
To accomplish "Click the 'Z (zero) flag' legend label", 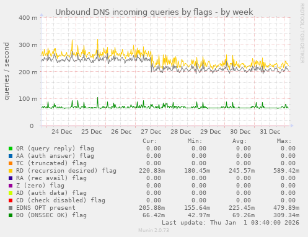I will click(40, 186).
